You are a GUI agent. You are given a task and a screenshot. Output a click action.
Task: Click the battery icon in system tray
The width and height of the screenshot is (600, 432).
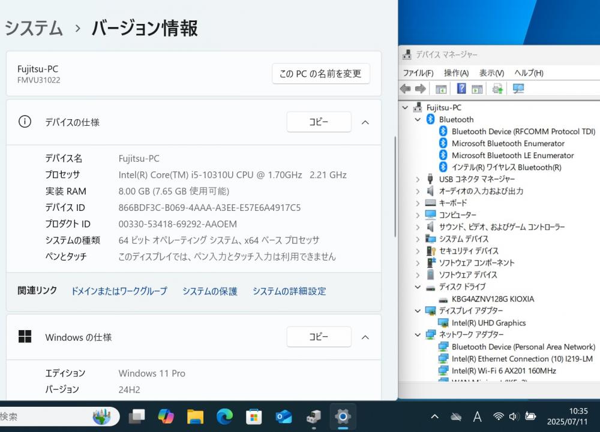point(530,416)
